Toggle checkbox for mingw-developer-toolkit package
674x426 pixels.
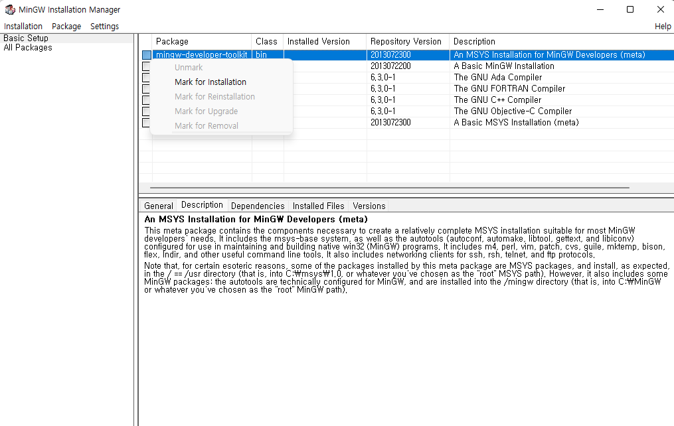tap(147, 55)
